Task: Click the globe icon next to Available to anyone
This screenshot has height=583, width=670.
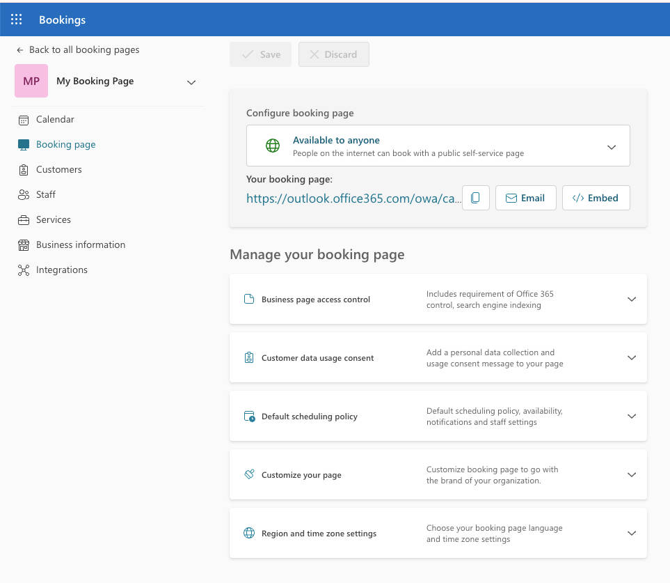Action: pos(272,146)
